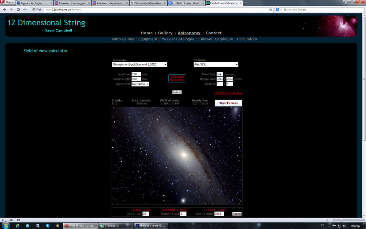Click the Focal Length input field
Viewport: 366px width, 229px height.
(136, 79)
